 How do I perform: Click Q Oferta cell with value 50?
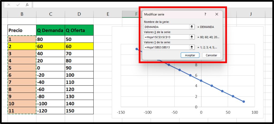pyautogui.click(x=79, y=39)
